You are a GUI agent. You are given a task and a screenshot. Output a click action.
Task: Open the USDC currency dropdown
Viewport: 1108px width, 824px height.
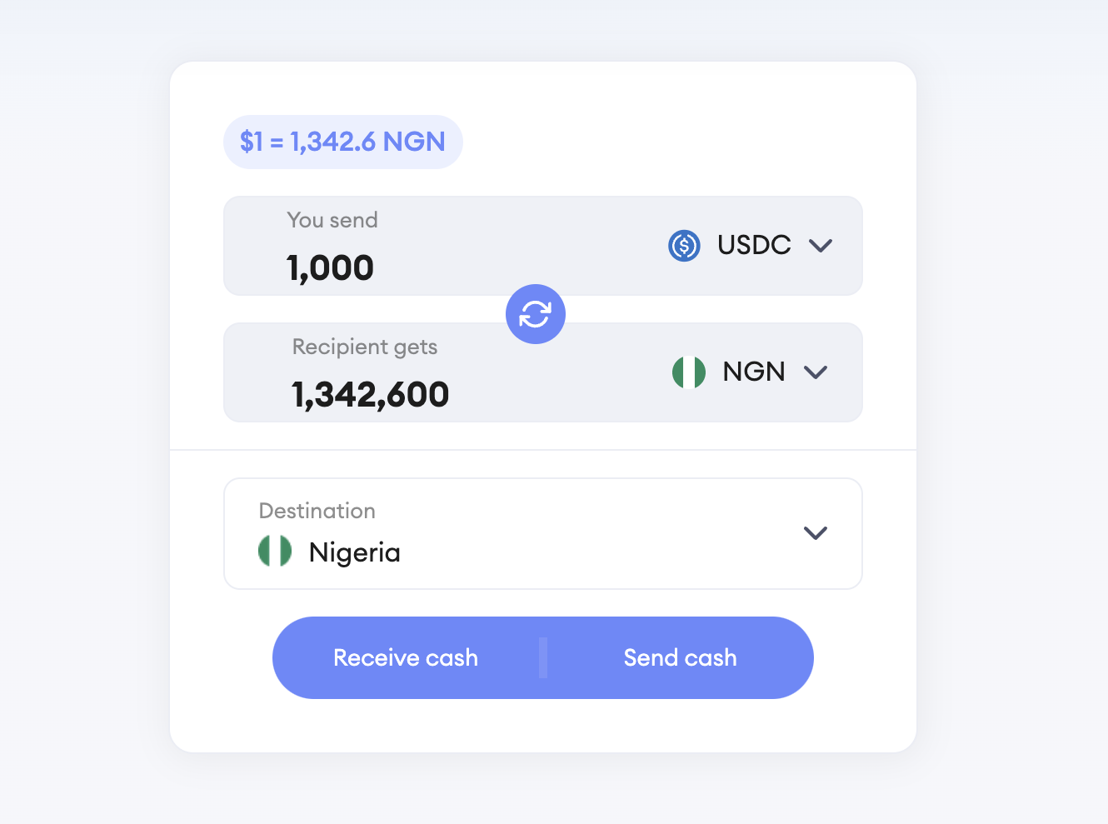(x=821, y=245)
